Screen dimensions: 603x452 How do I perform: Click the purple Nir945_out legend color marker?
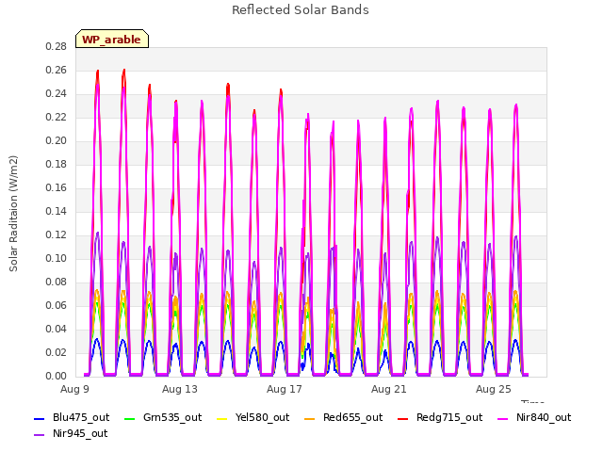(x=40, y=435)
